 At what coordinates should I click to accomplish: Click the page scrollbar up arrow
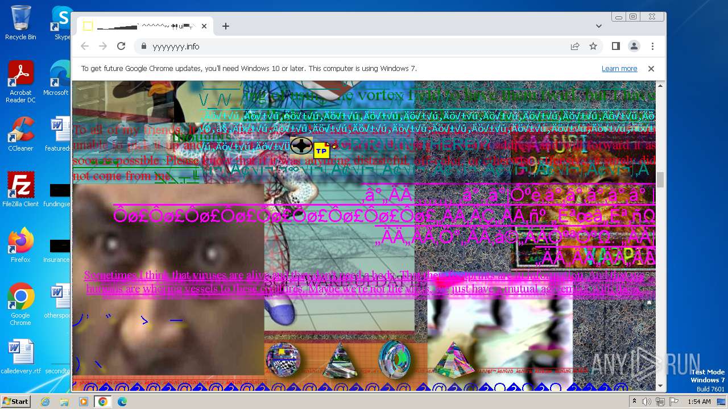point(660,86)
